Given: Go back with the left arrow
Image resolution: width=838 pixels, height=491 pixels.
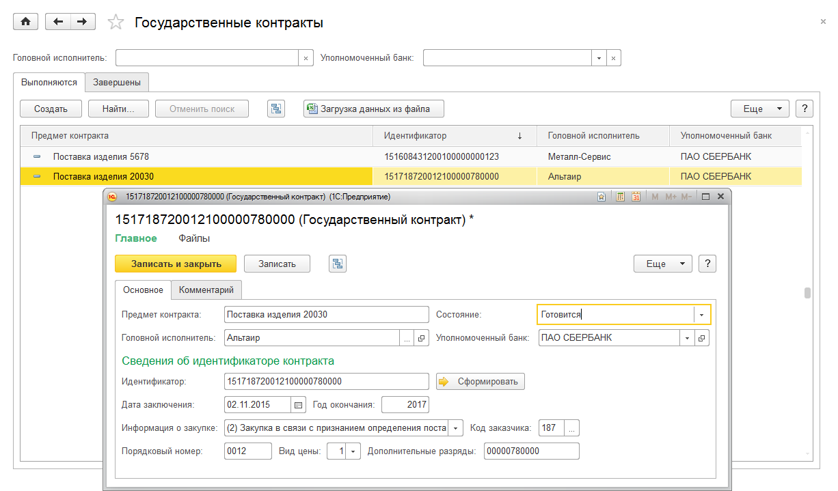Looking at the screenshot, I should point(58,22).
